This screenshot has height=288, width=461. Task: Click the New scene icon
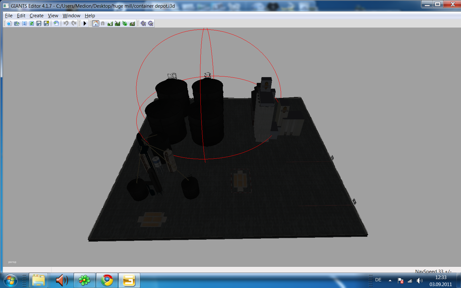coord(9,23)
